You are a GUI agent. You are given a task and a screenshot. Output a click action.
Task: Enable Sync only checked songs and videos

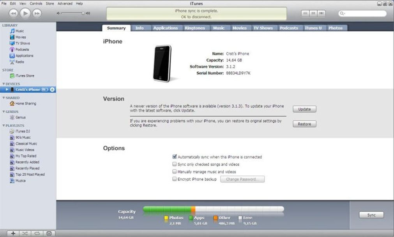(175, 164)
